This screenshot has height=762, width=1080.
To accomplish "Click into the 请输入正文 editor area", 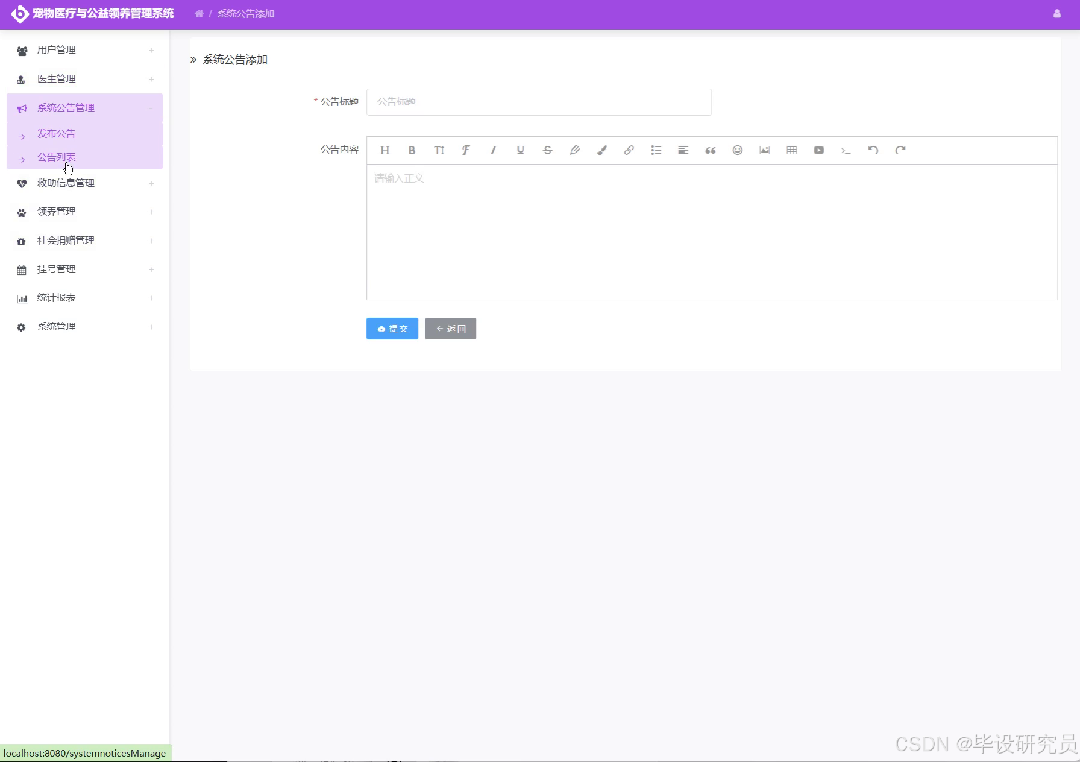I will [x=712, y=232].
